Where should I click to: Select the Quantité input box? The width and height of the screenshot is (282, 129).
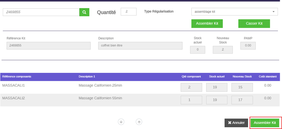pos(129,12)
